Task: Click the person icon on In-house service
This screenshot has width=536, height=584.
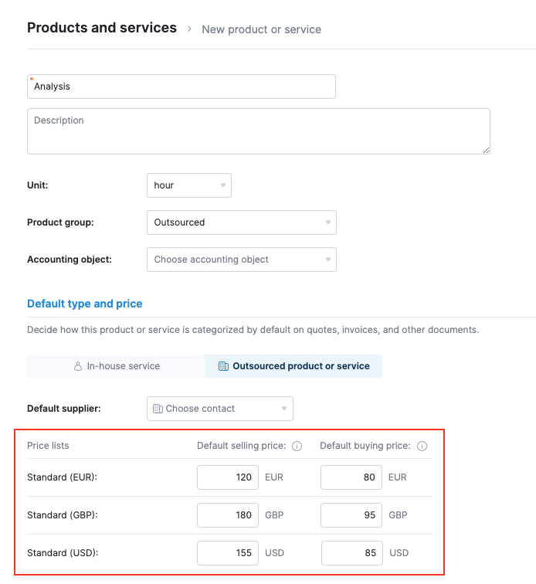Action: click(78, 366)
